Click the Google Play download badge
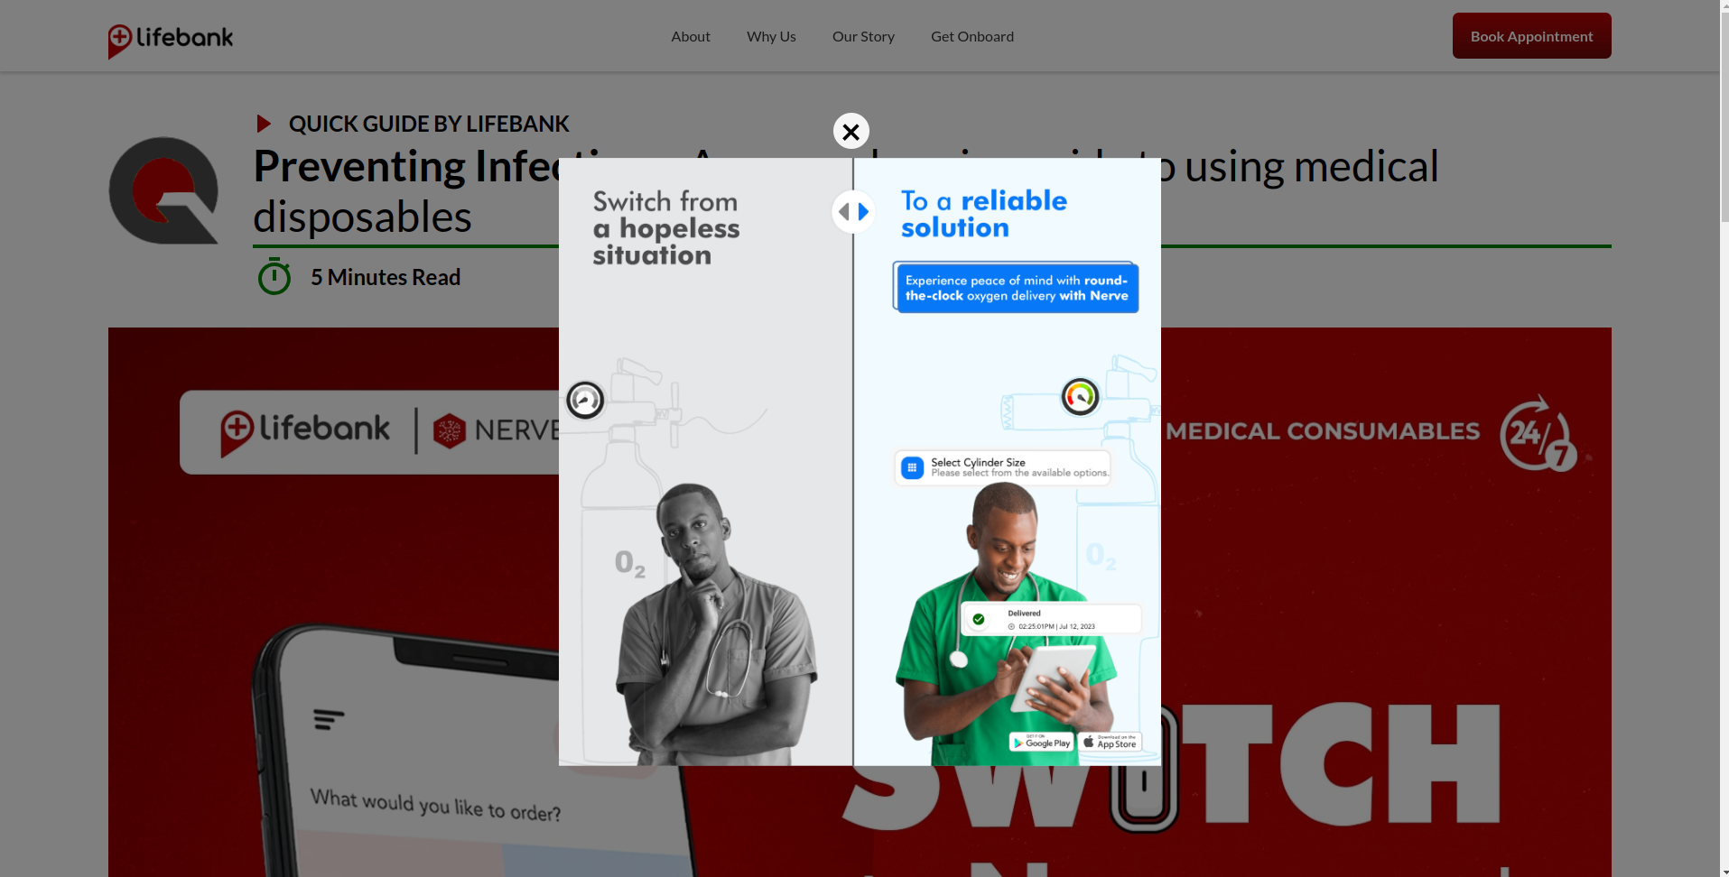1729x877 pixels. 1040,743
